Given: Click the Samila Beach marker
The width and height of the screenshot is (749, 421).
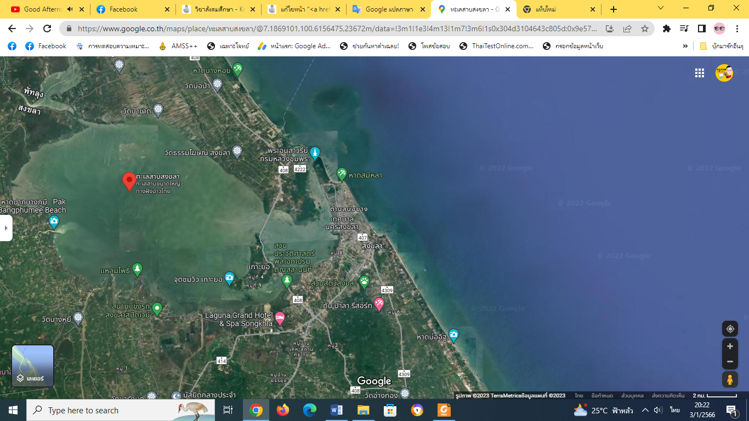Looking at the screenshot, I should coord(342,174).
